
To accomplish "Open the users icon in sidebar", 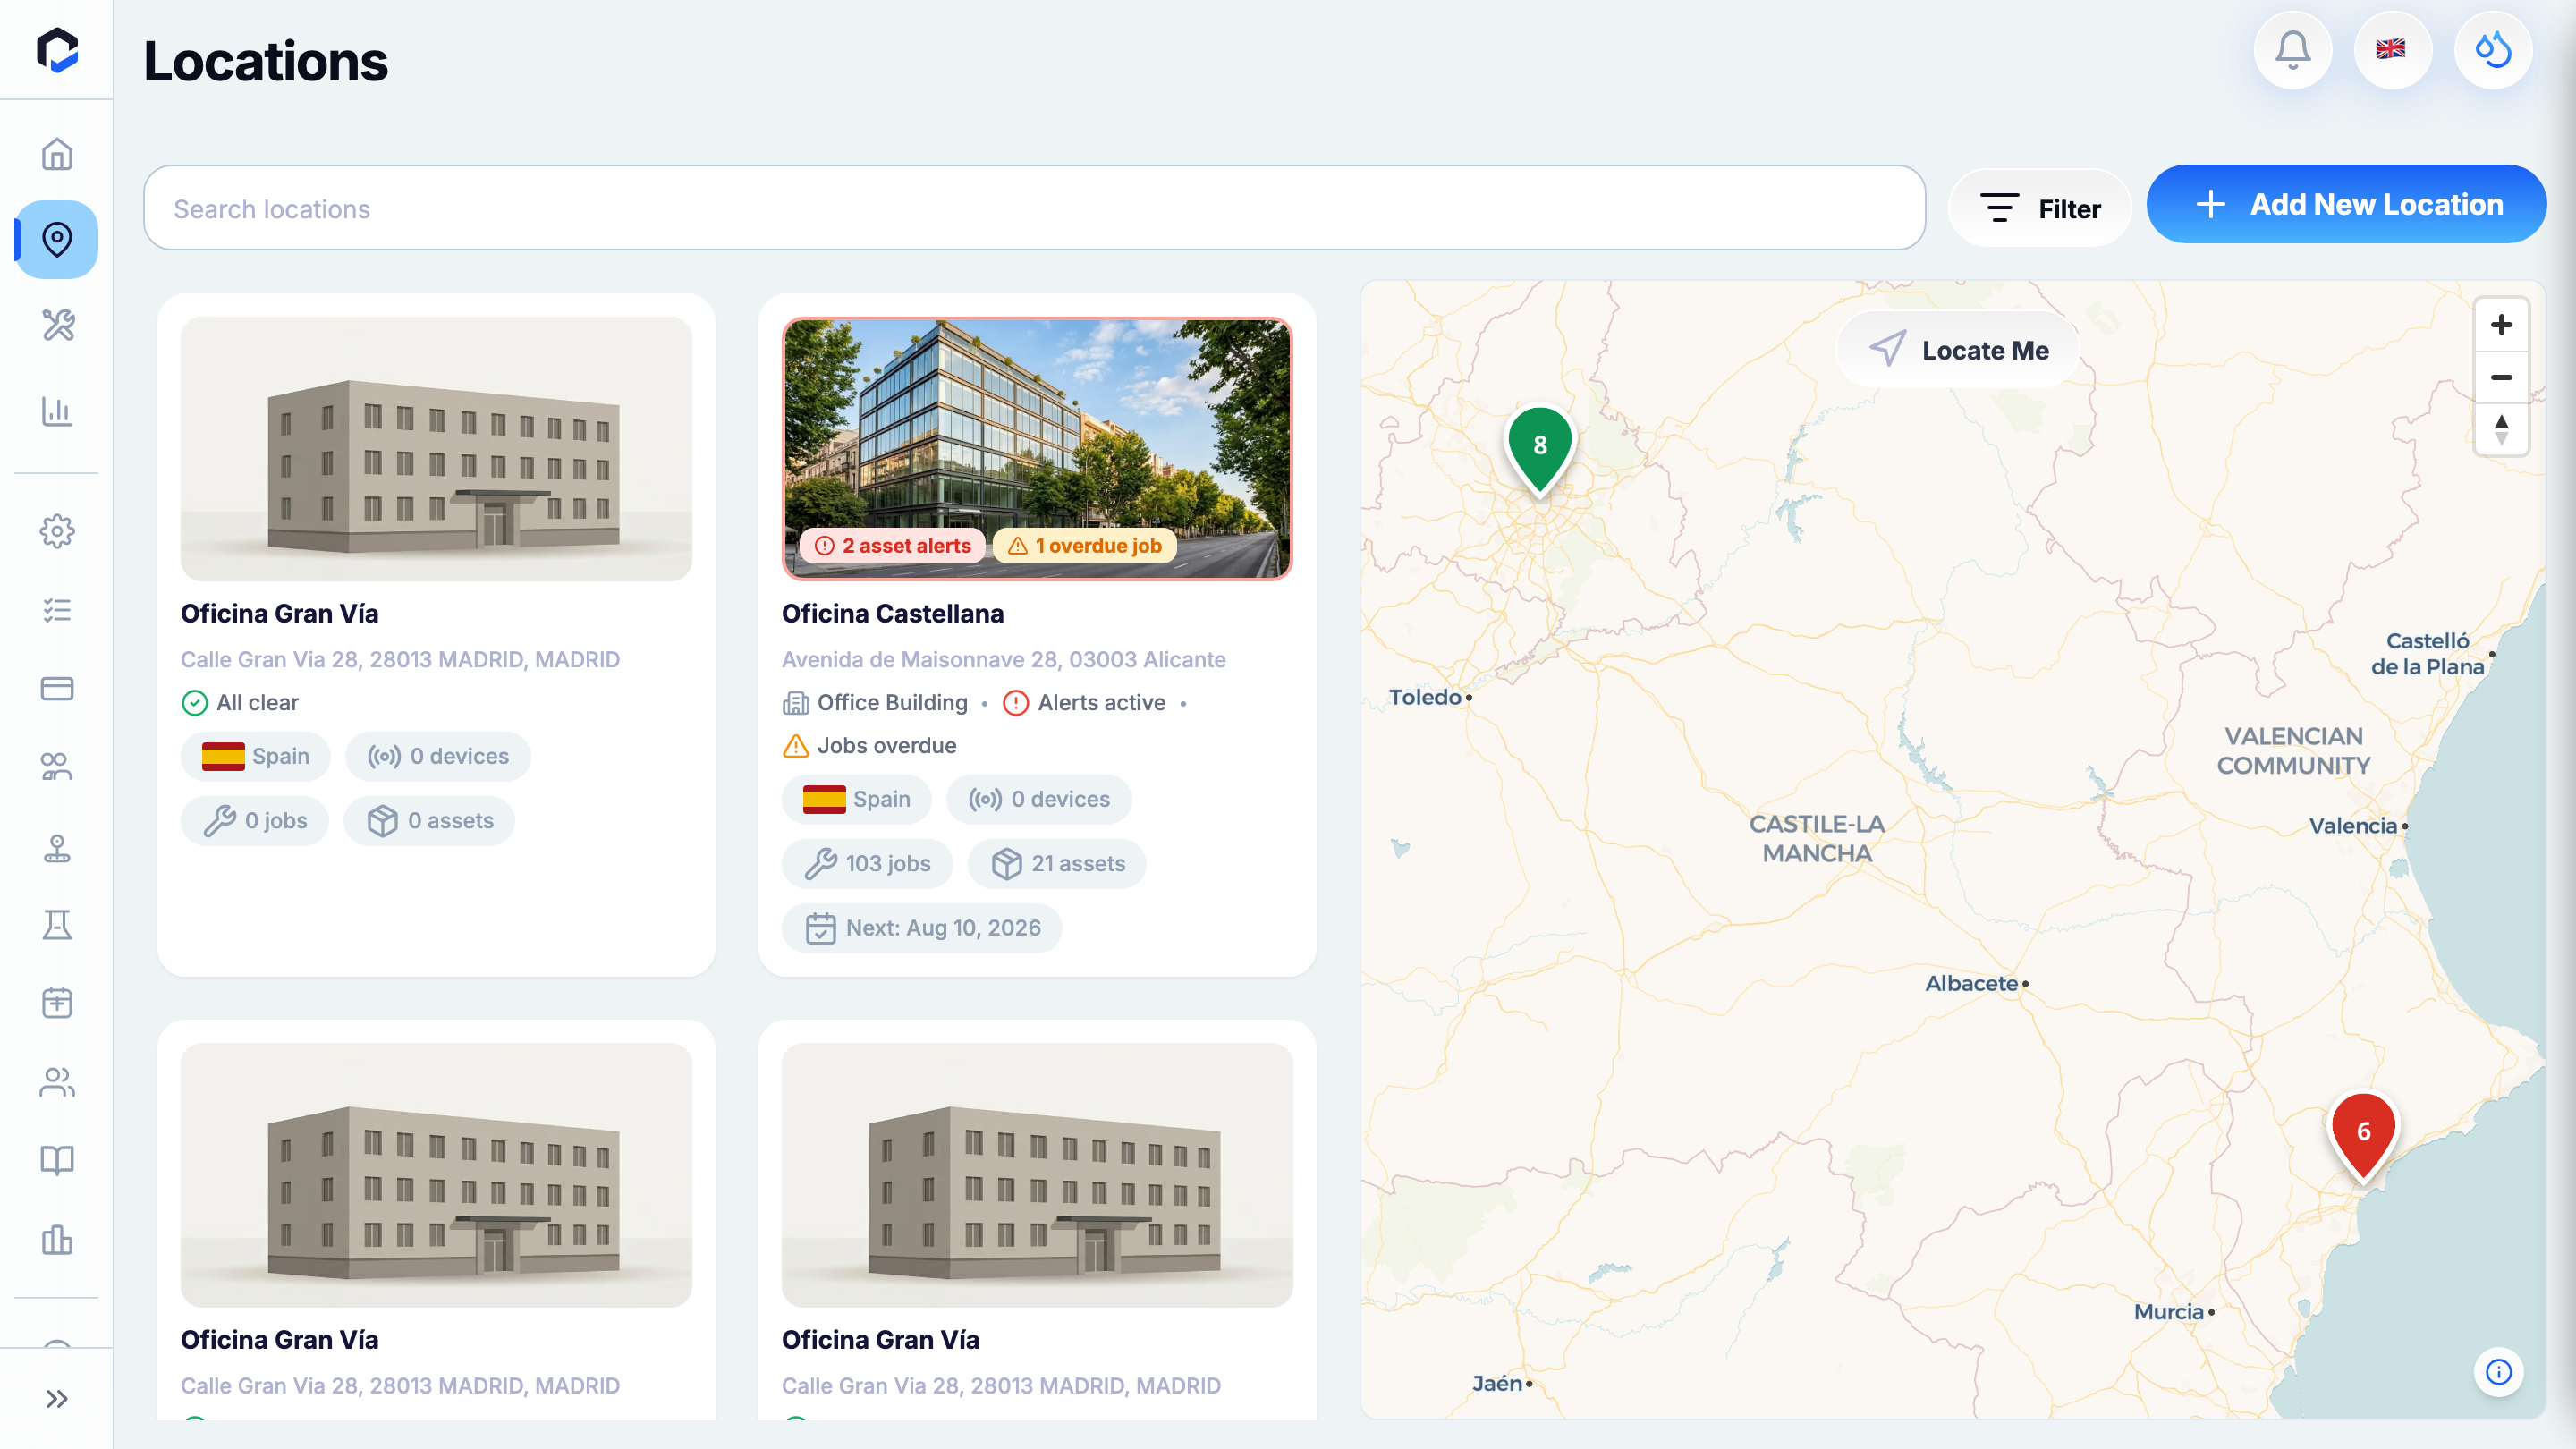I will click(x=57, y=1082).
